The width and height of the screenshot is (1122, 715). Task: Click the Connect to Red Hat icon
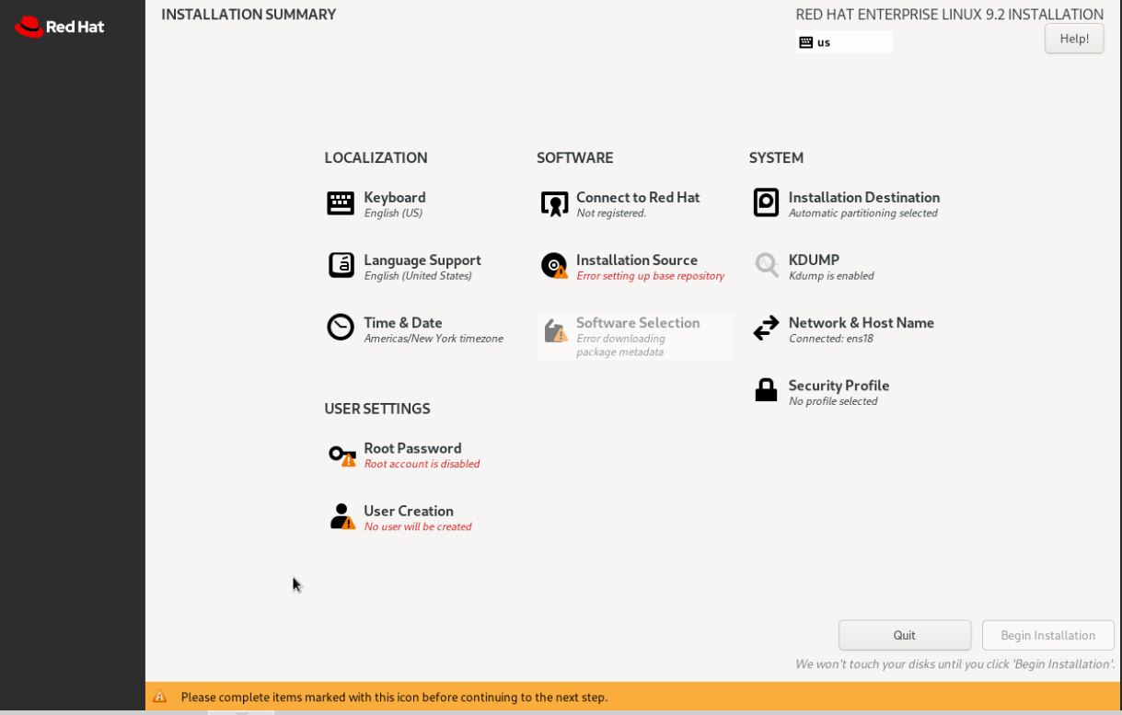coord(554,203)
